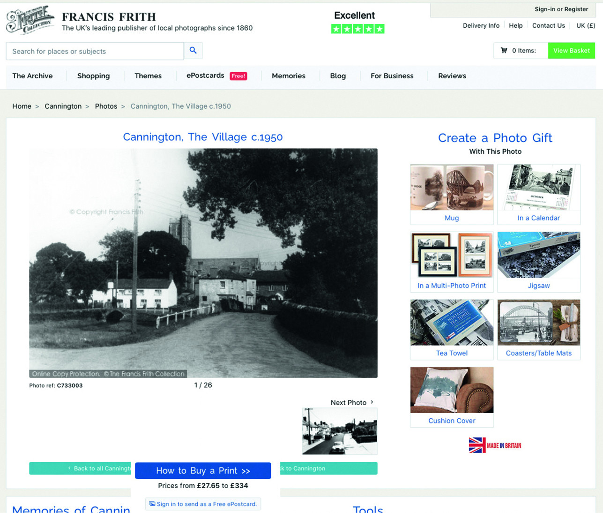Click the Trustpilot five-star rating
This screenshot has height=513, width=603.
click(358, 29)
